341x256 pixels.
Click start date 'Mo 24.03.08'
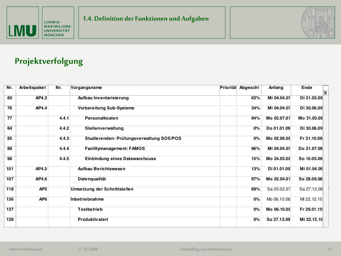click(278, 159)
